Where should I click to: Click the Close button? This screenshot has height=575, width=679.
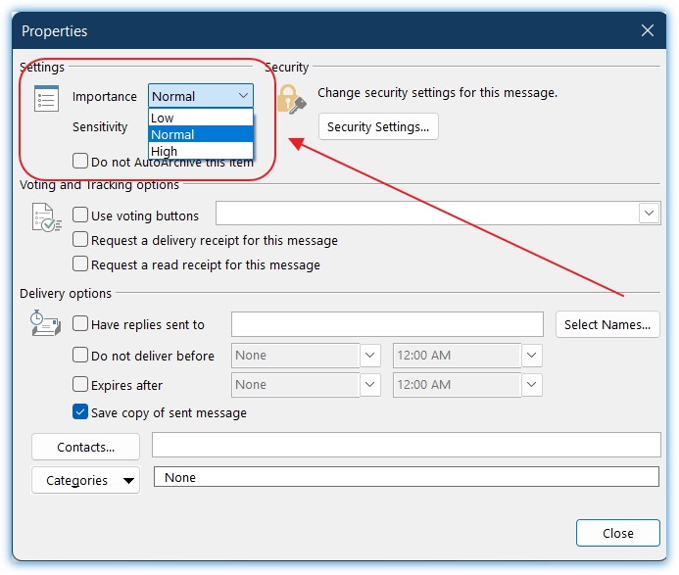click(618, 533)
